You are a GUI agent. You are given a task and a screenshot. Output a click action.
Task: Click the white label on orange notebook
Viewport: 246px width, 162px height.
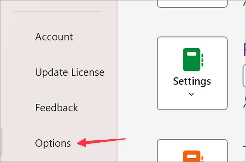(x=192, y=155)
